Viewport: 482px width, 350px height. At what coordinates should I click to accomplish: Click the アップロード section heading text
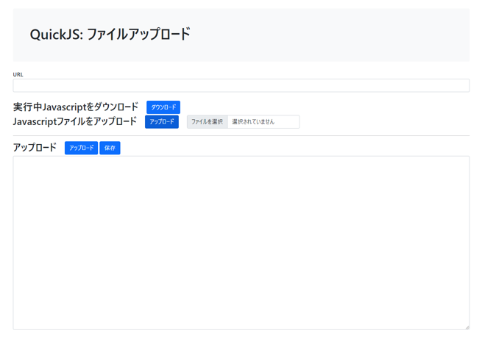click(35, 148)
